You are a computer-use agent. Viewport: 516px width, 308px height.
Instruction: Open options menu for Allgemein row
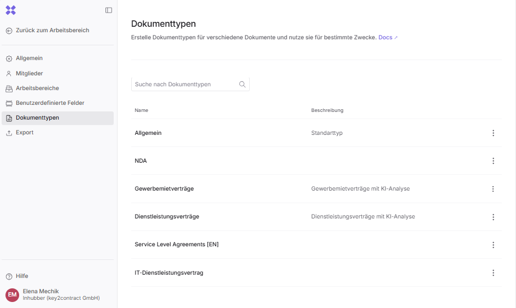point(493,133)
